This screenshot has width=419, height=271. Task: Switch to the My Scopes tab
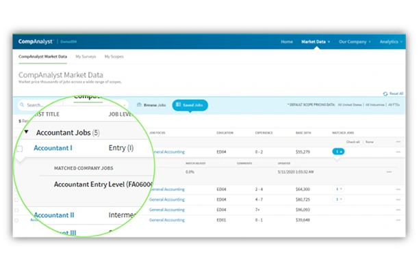114,57
